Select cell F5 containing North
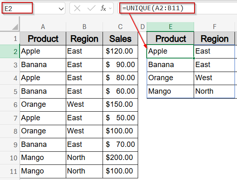This screenshot has height=180, width=237. point(215,92)
